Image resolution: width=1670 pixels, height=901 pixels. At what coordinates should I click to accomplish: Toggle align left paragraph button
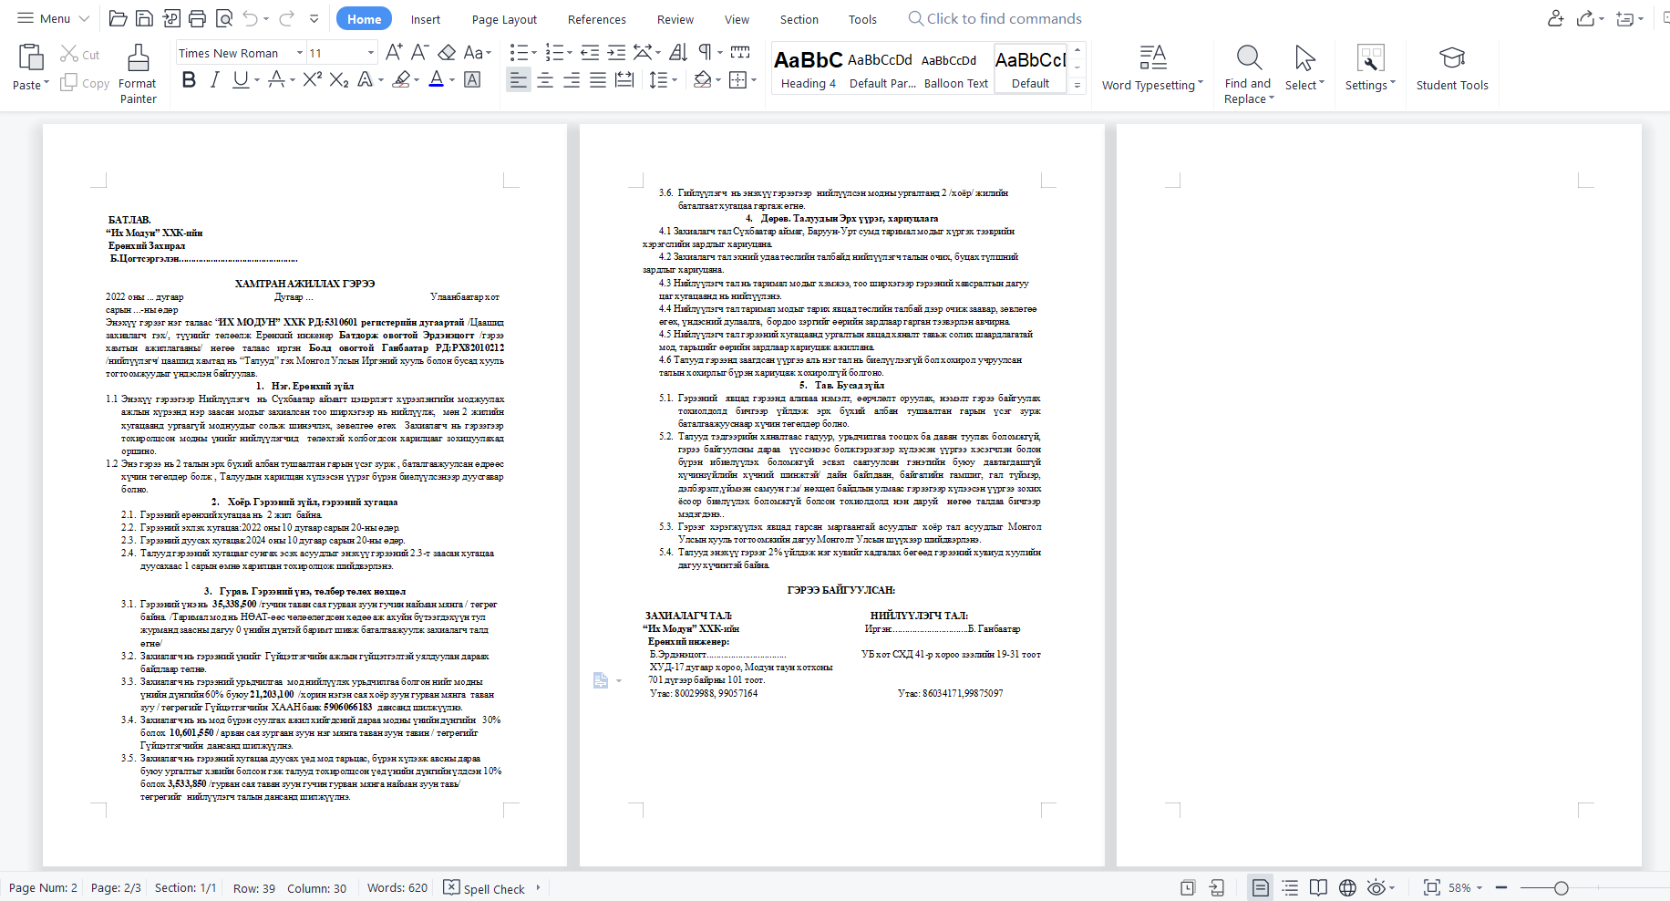point(519,80)
